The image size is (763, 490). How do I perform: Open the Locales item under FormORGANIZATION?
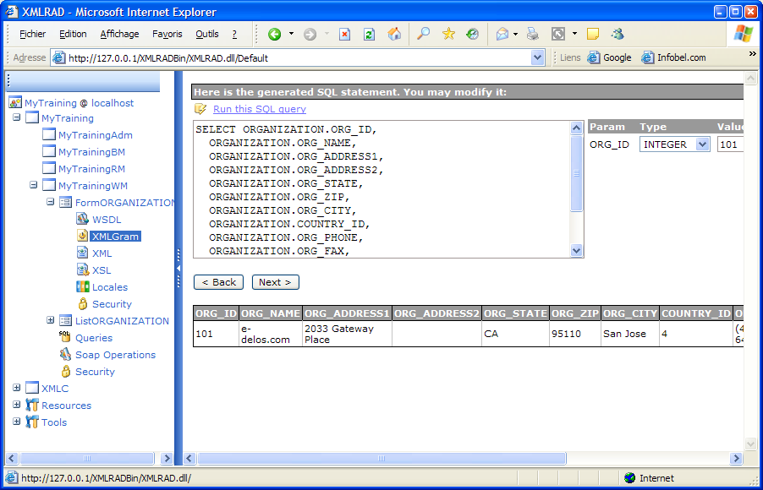tap(110, 287)
